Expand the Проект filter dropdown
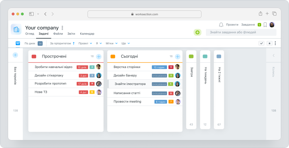The width and height of the screenshot is (289, 148). [x=85, y=43]
